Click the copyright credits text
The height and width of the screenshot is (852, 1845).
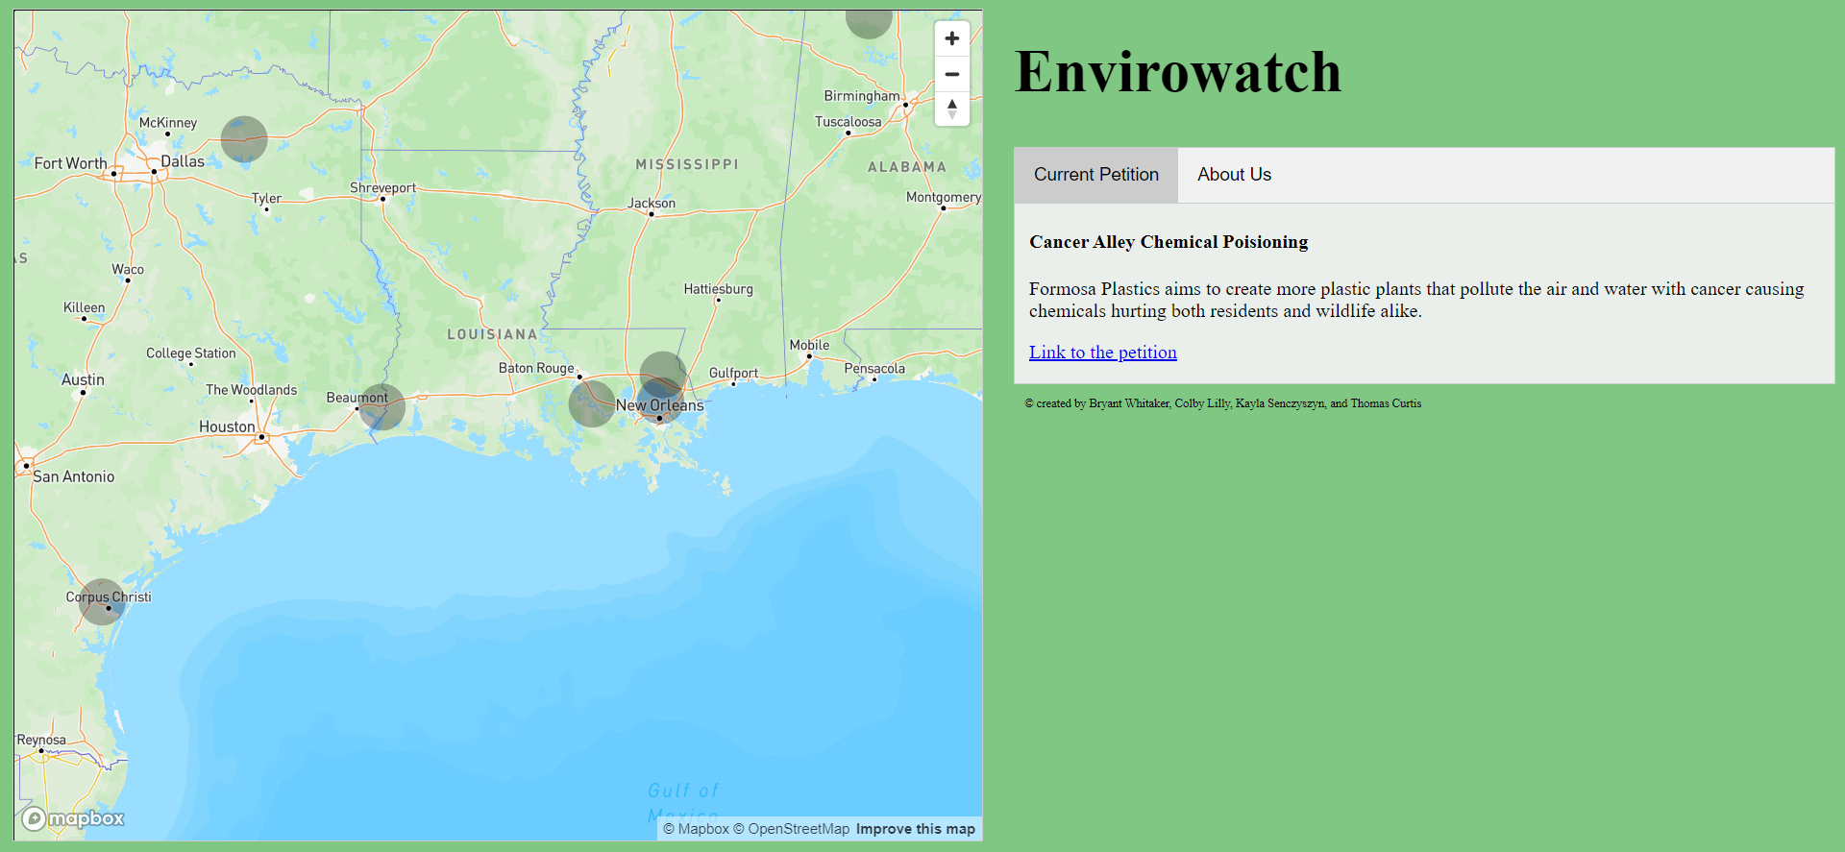[1222, 403]
